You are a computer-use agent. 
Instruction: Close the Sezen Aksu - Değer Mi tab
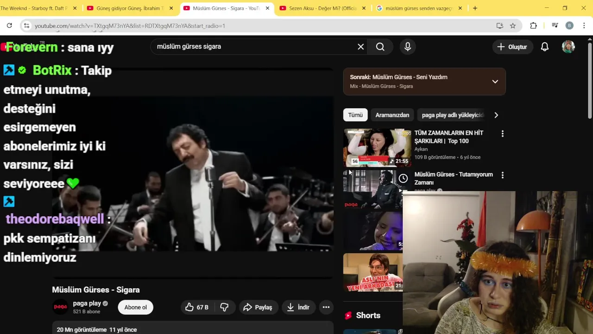364,8
